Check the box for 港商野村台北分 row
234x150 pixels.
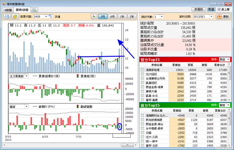tap(143, 115)
